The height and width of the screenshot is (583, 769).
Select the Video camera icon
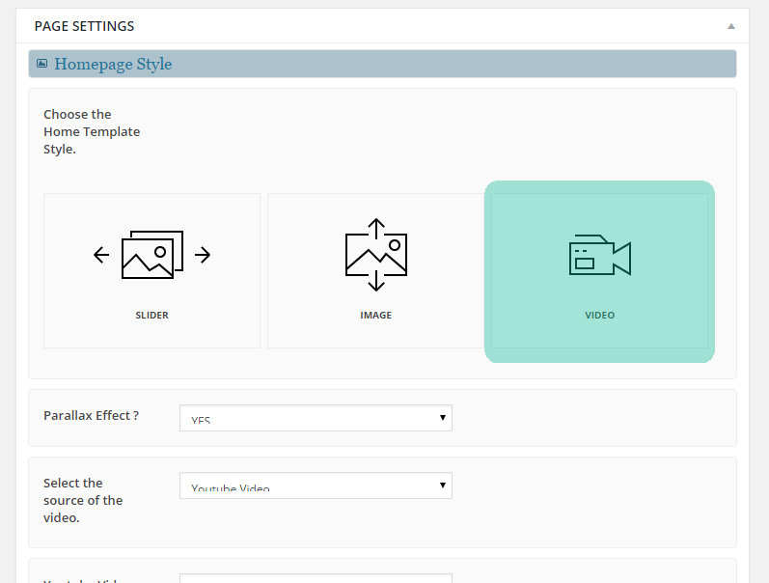coord(599,256)
